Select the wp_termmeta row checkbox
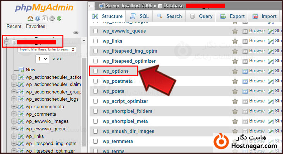This screenshot has height=154, width=283. tap(96, 141)
